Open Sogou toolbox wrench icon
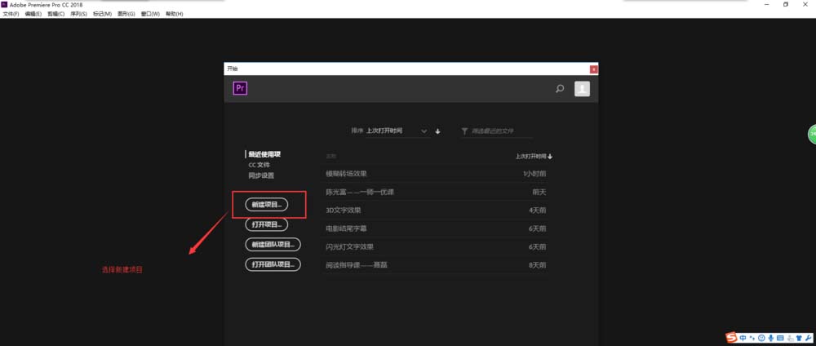 click(808, 338)
